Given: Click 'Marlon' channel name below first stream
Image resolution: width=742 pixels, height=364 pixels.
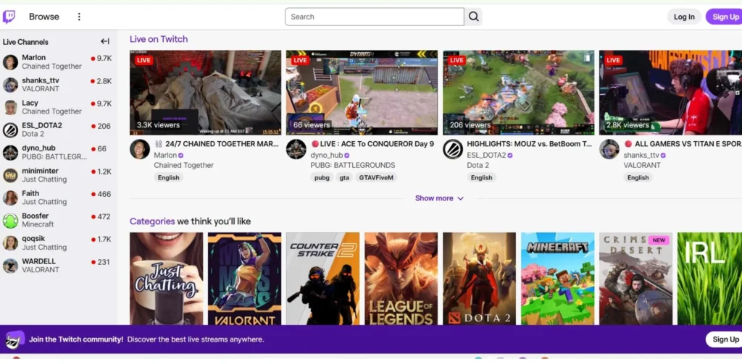Looking at the screenshot, I should (165, 155).
